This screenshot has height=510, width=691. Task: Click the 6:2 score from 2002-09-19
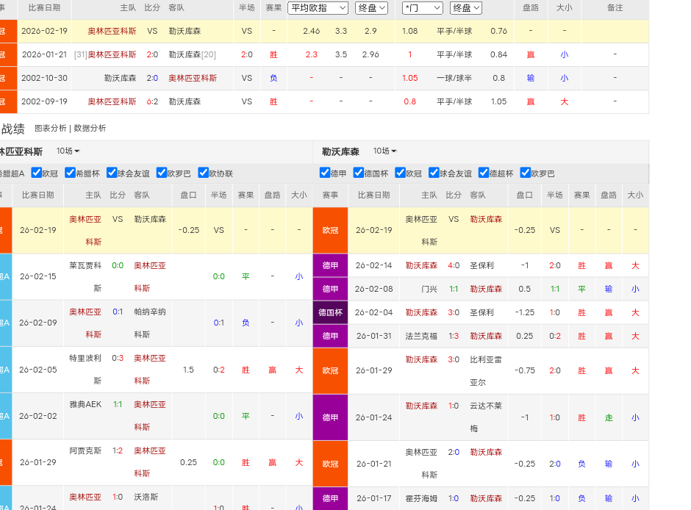tap(152, 101)
